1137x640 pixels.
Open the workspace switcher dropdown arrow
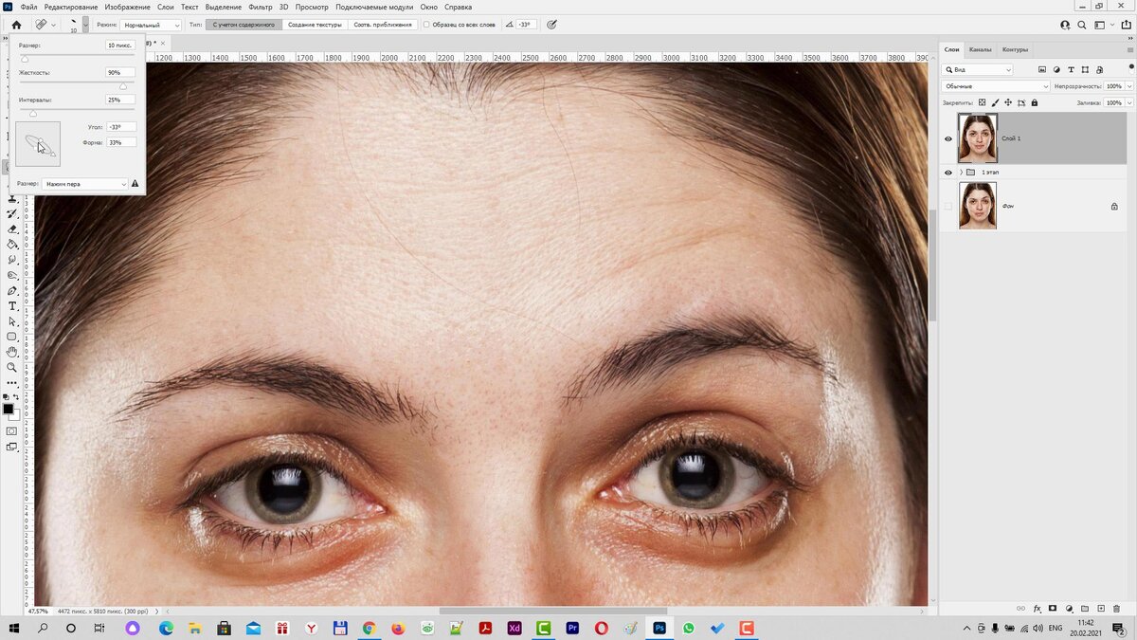[x=1110, y=25]
